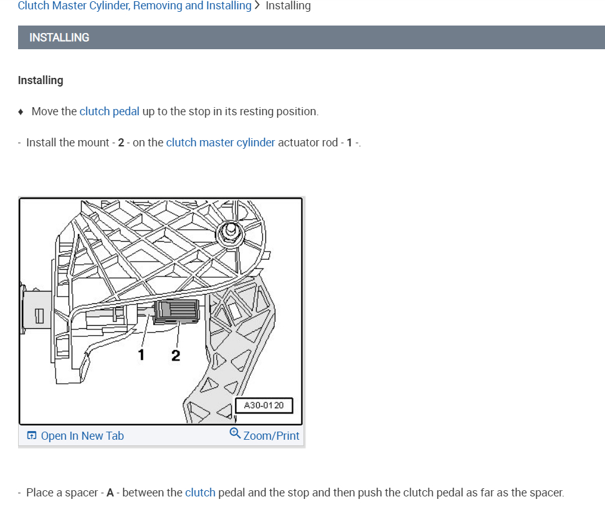Click the boxed arrow icon next to Open In New Tab
The width and height of the screenshot is (605, 512).
[32, 435]
